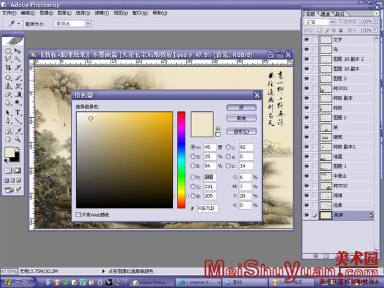Image resolution: width=384 pixels, height=288 pixels.
Task: Select the Slice tool
Action: [x=17, y=68]
